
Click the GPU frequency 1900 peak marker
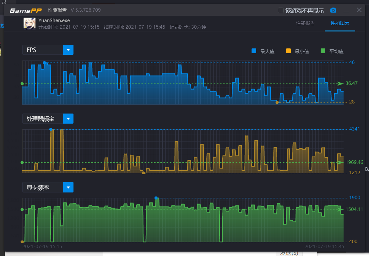(156, 198)
